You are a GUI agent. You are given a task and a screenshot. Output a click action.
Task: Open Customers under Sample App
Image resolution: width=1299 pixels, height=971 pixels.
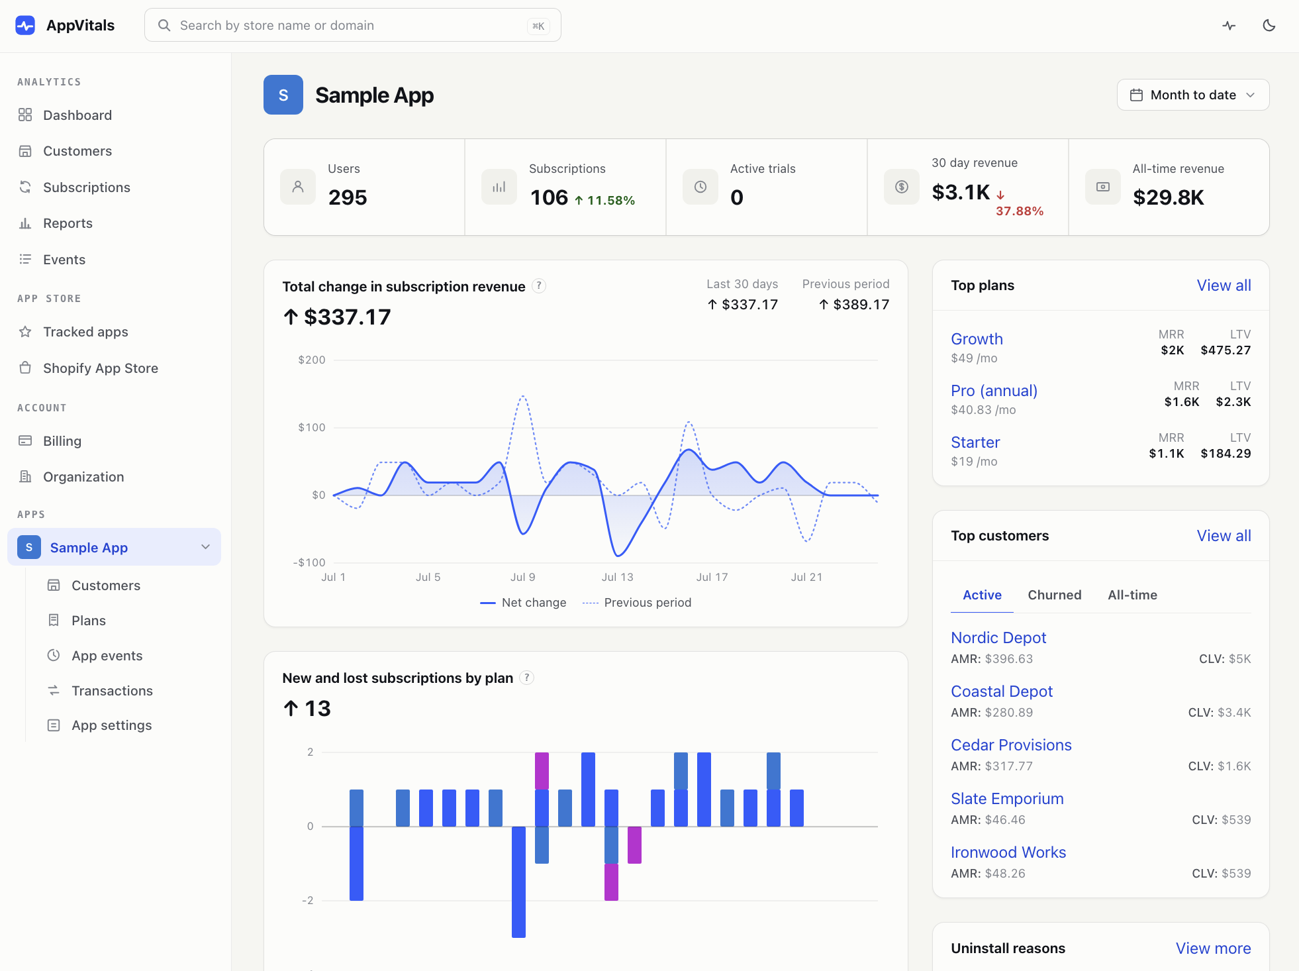(106, 586)
